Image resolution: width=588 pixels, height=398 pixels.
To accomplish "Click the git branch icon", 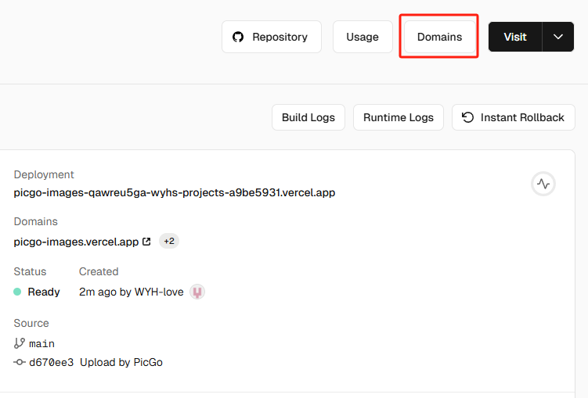I will coord(20,343).
